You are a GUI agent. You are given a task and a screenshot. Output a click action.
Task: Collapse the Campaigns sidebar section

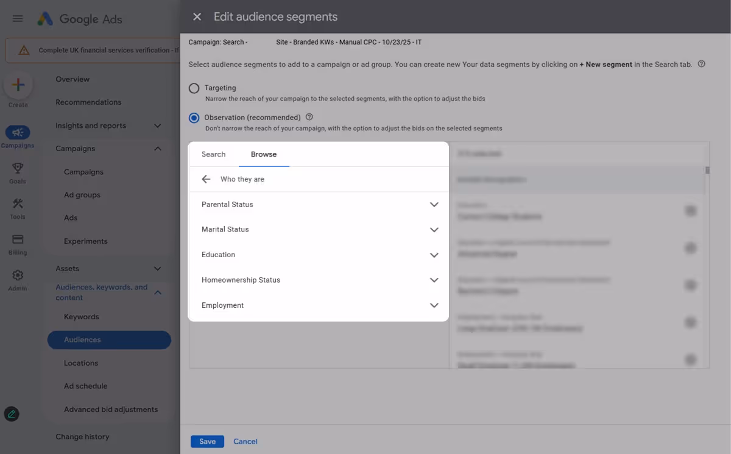157,149
